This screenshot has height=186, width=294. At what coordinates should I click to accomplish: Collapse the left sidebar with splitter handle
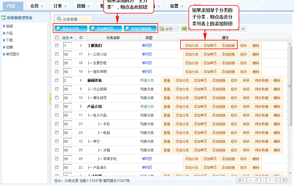pos(50,99)
